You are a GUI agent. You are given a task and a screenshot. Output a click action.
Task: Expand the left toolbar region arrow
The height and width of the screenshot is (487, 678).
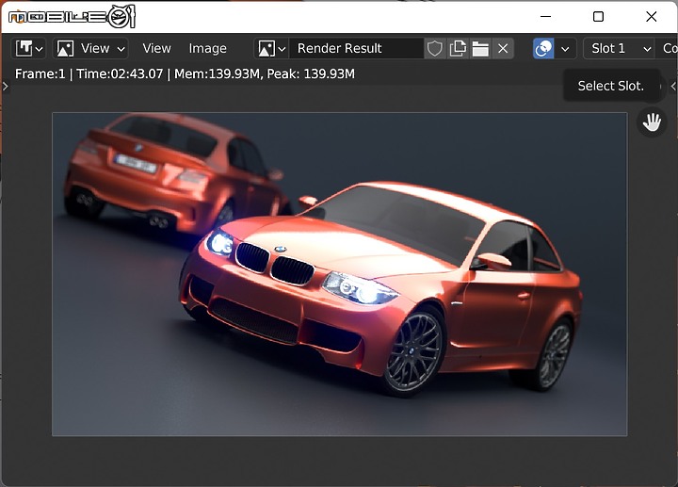(6, 87)
